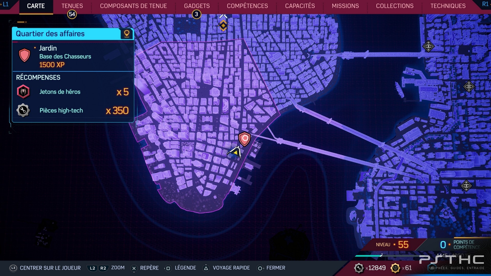This screenshot has width=491, height=276.
Task: Switch to the CAPACITÉS tab
Action: [x=300, y=6]
